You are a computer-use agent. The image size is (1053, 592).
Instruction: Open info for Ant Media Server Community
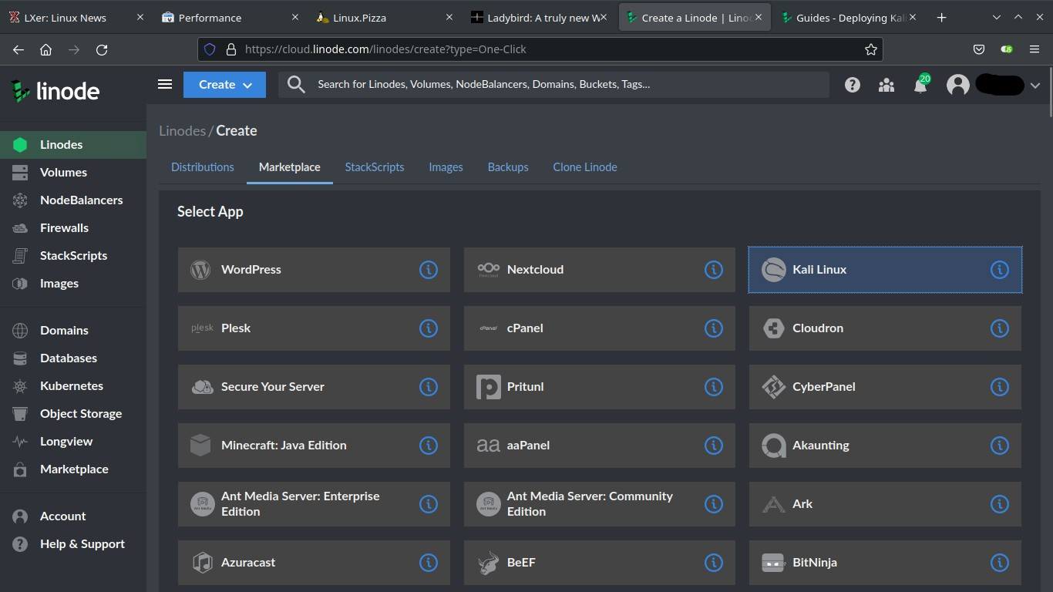click(x=714, y=504)
